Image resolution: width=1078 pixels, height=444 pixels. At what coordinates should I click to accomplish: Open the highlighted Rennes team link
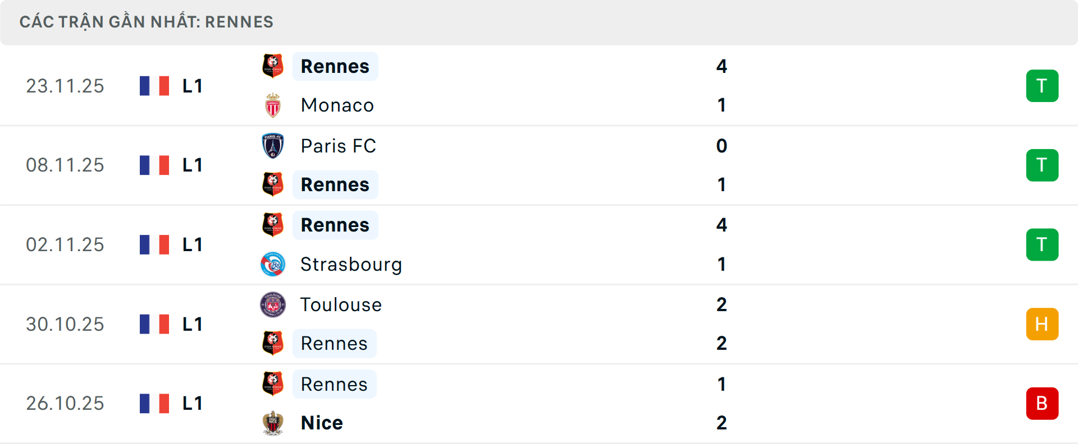point(335,66)
